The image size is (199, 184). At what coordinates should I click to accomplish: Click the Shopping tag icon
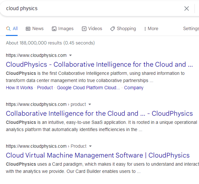click(x=113, y=29)
